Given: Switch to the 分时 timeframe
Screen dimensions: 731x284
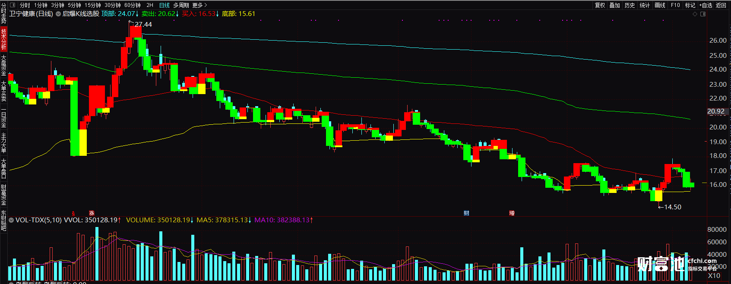Looking at the screenshot, I should [x=25, y=5].
